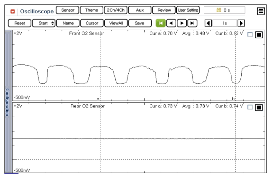Toggle Rear O2 Sensor filled square box
This screenshot has height=178, width=271.
258,107
